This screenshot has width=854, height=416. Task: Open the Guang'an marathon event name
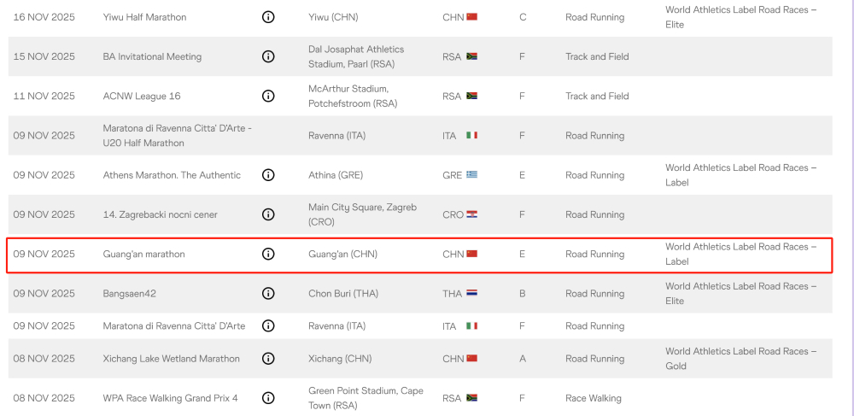tap(143, 254)
